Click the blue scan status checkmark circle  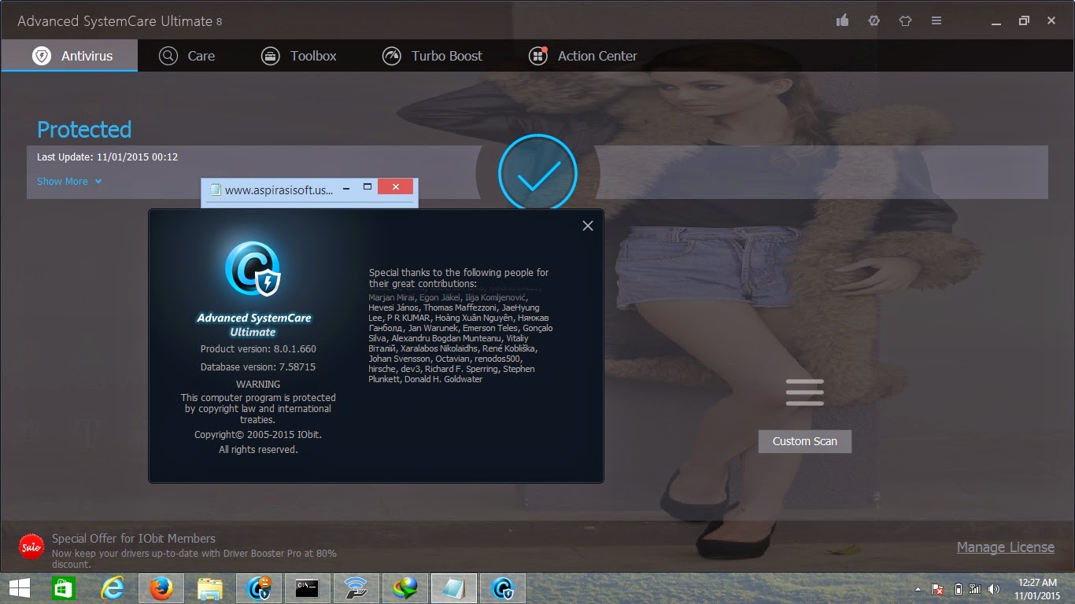pos(537,172)
